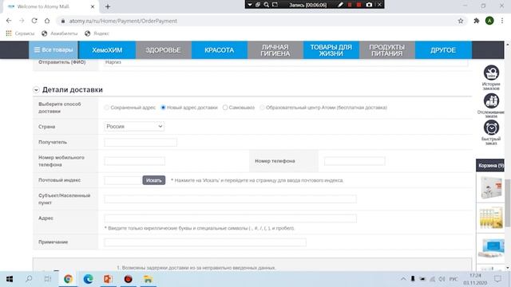The width and height of the screenshot is (511, 287).
Task: Open File Explorer from the taskbar
Action: tap(148, 279)
